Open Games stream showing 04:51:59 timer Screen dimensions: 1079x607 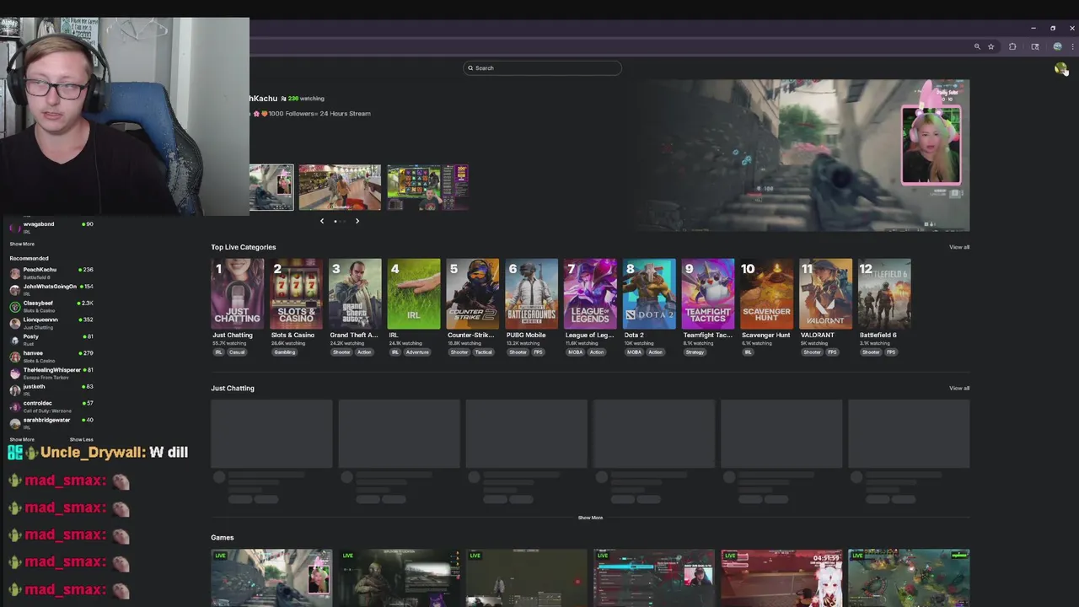[x=781, y=577]
